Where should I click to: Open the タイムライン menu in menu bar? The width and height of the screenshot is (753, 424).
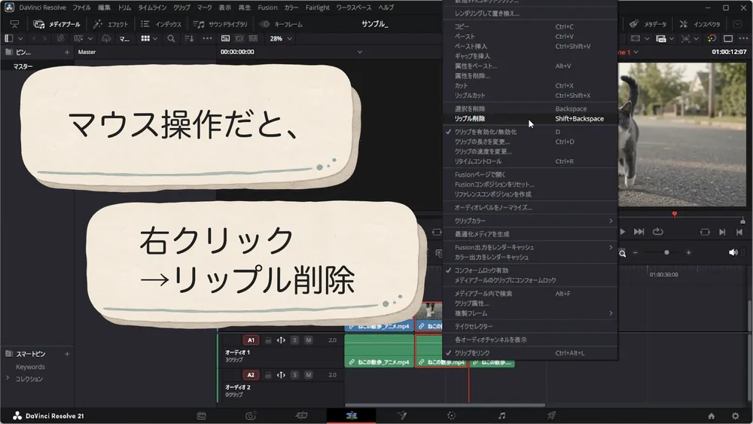(152, 8)
